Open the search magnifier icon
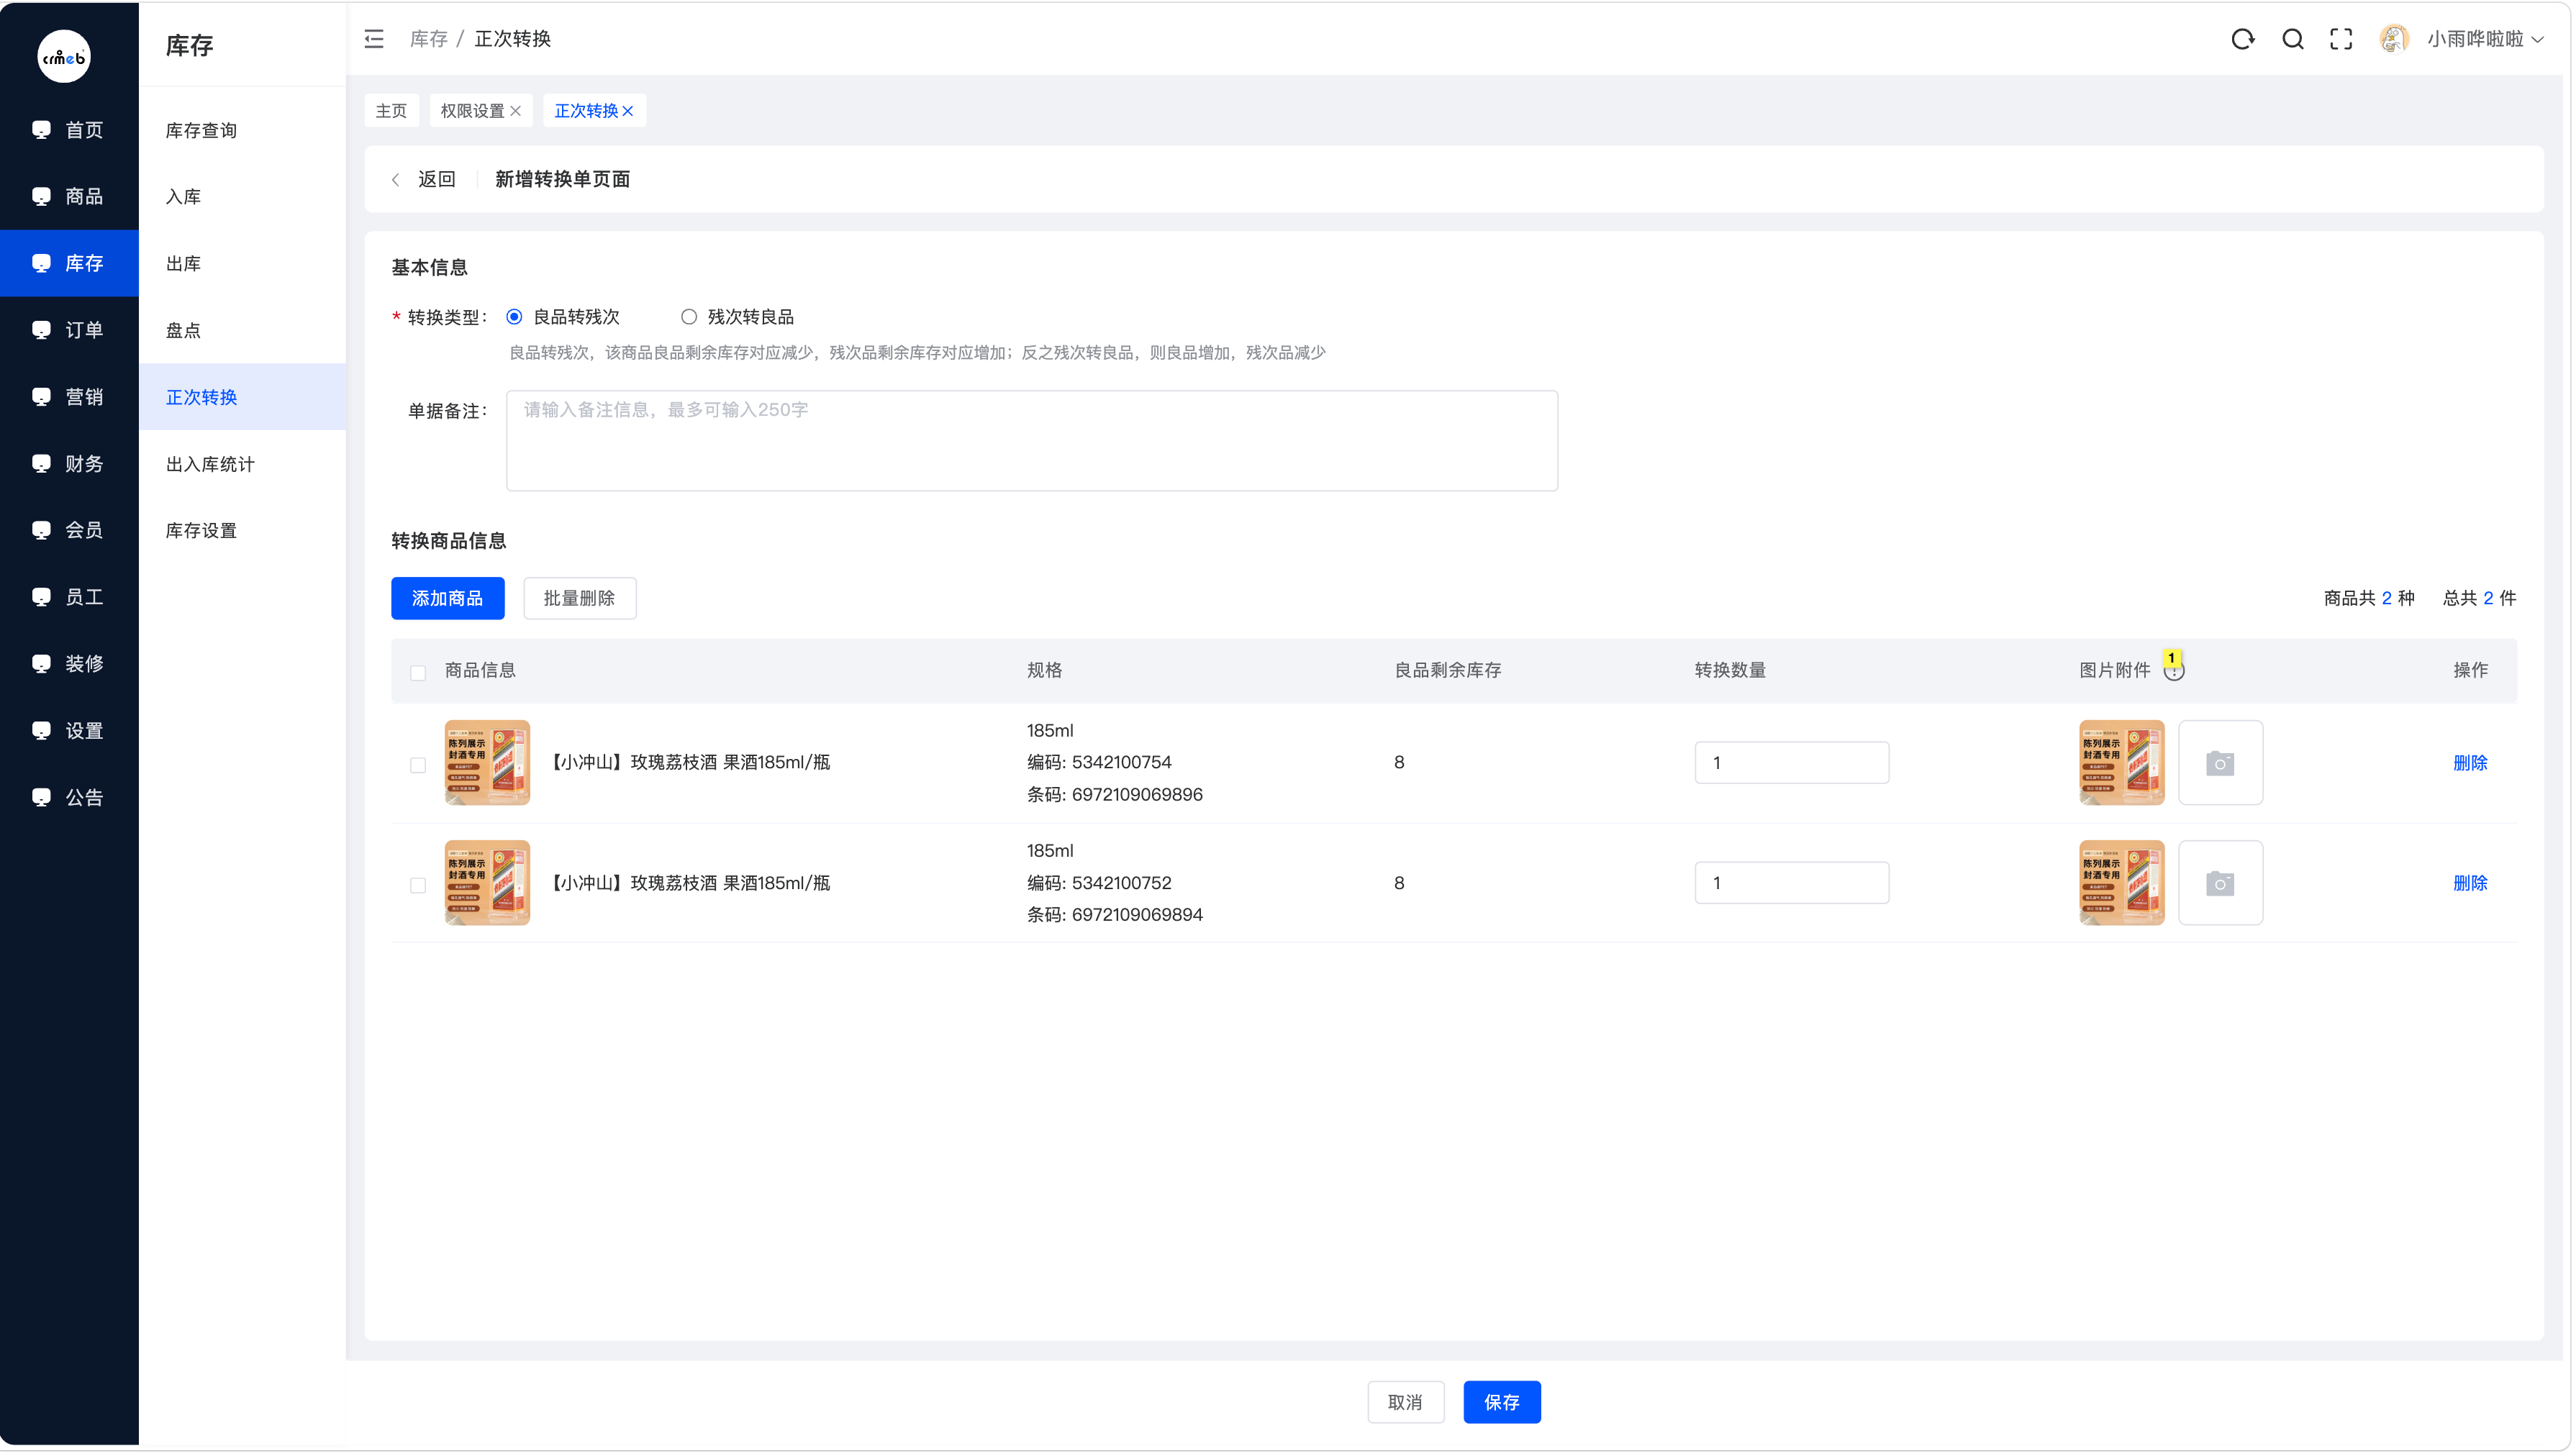2576x1456 pixels. (x=2292, y=39)
